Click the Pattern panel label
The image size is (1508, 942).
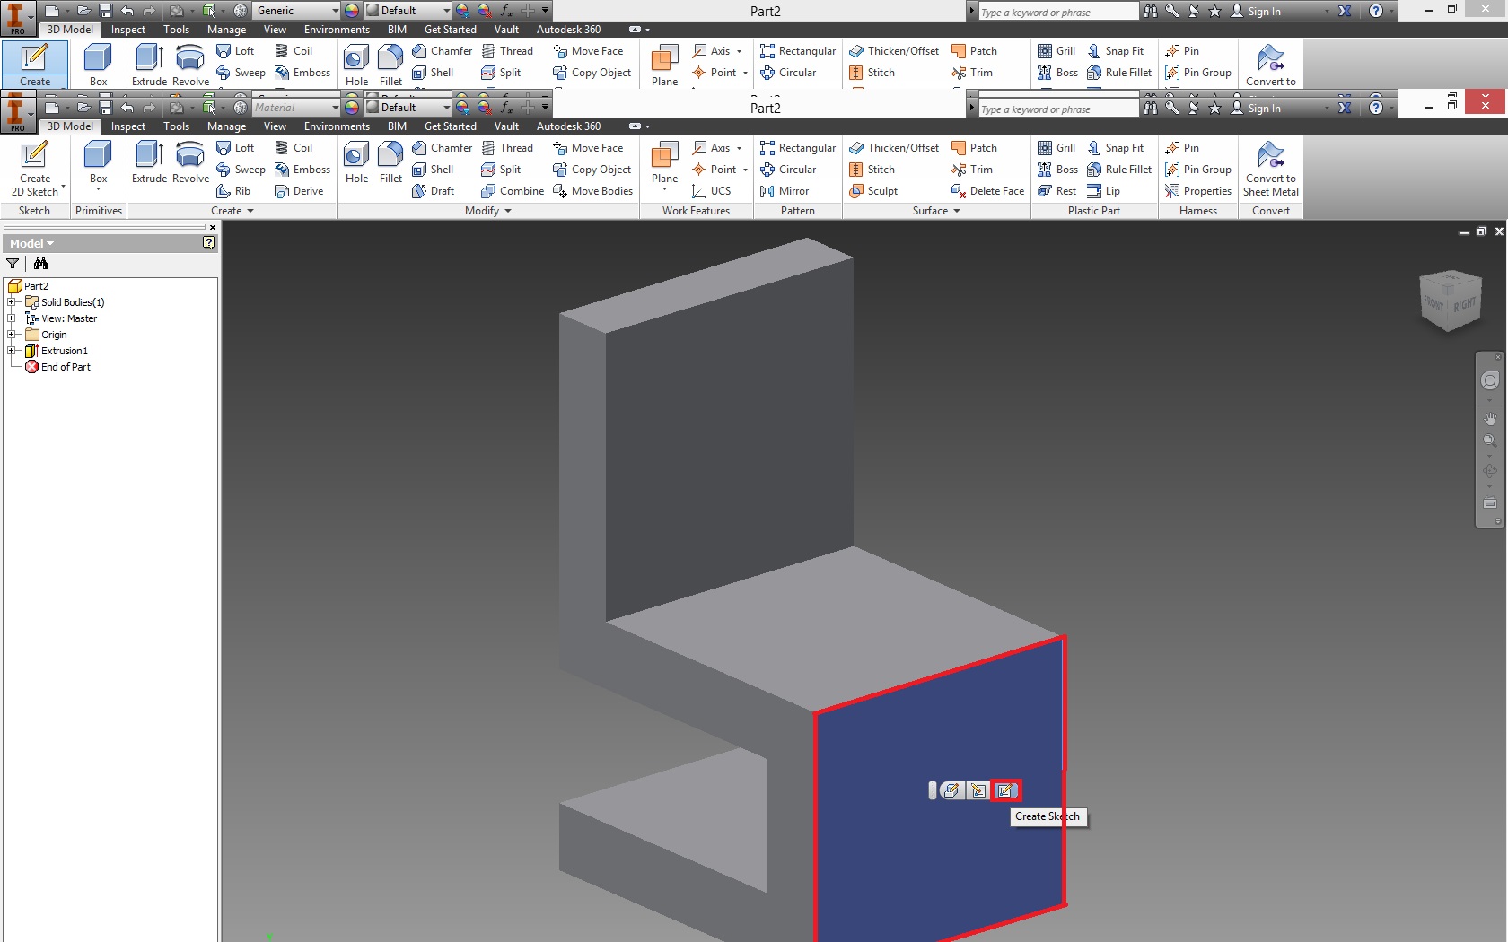point(798,211)
